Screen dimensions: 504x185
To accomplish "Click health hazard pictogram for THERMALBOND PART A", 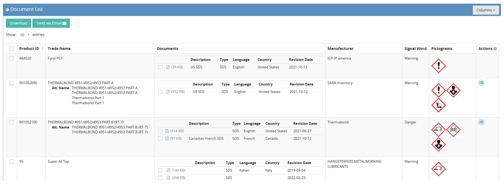I will 453,90.
